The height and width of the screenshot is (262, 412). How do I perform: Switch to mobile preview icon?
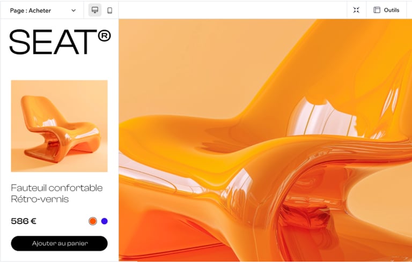pos(110,10)
